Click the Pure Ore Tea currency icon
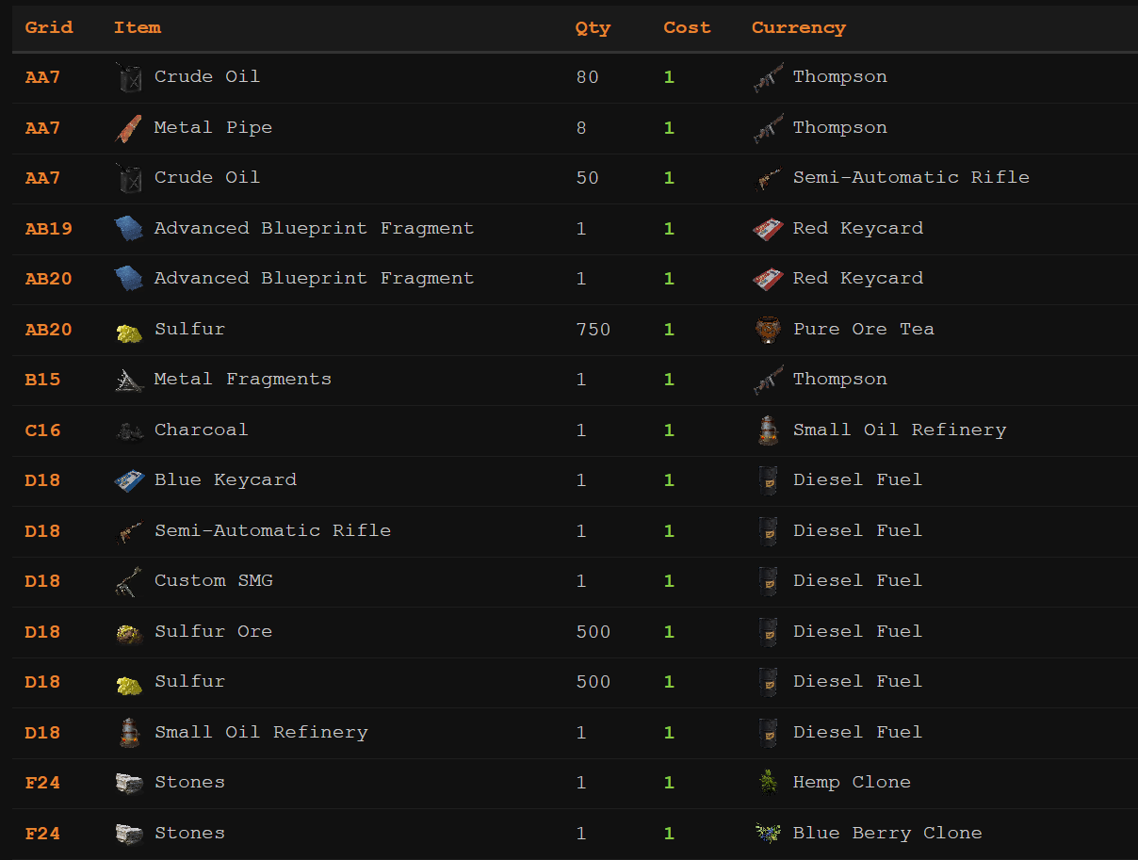The height and width of the screenshot is (860, 1138). point(768,330)
